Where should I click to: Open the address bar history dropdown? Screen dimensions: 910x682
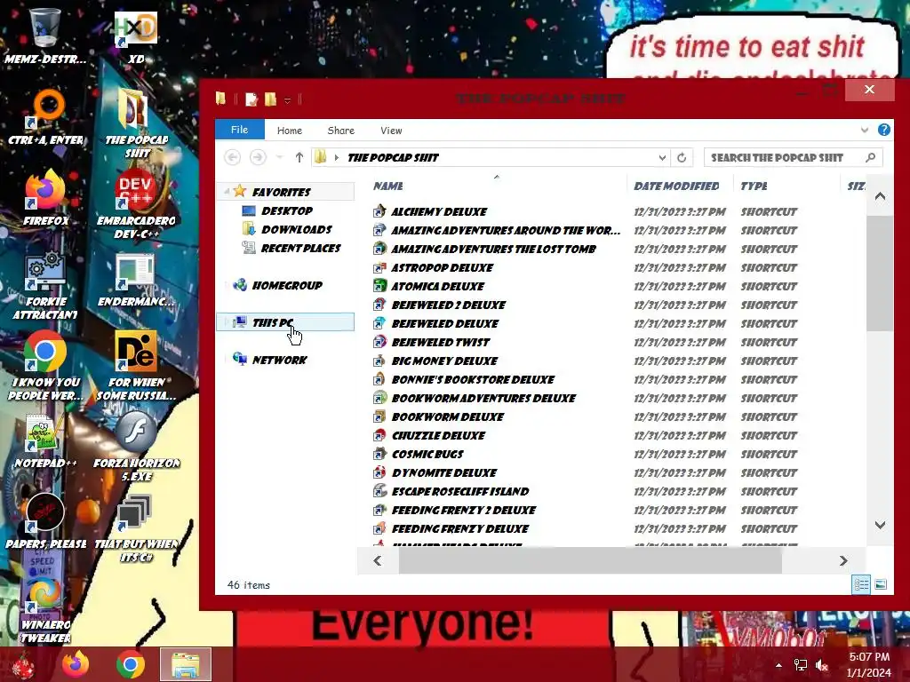tap(662, 157)
